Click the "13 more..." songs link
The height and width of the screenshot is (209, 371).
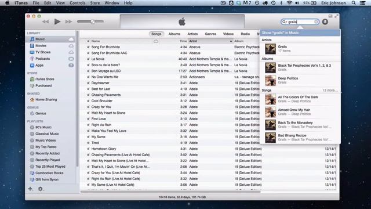330,91
